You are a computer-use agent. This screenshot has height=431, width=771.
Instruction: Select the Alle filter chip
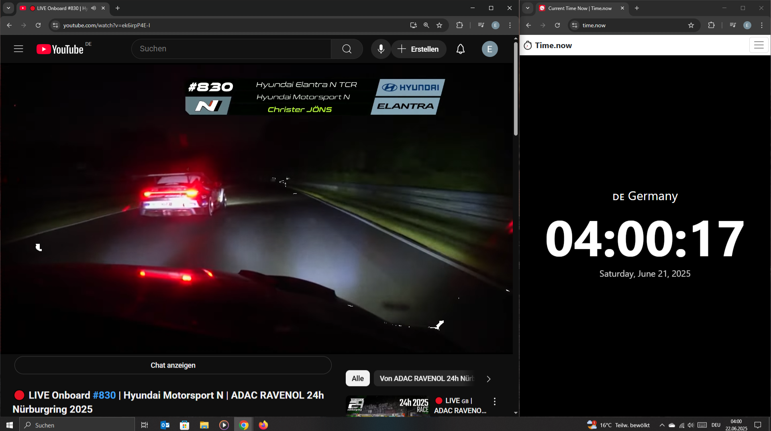(357, 378)
